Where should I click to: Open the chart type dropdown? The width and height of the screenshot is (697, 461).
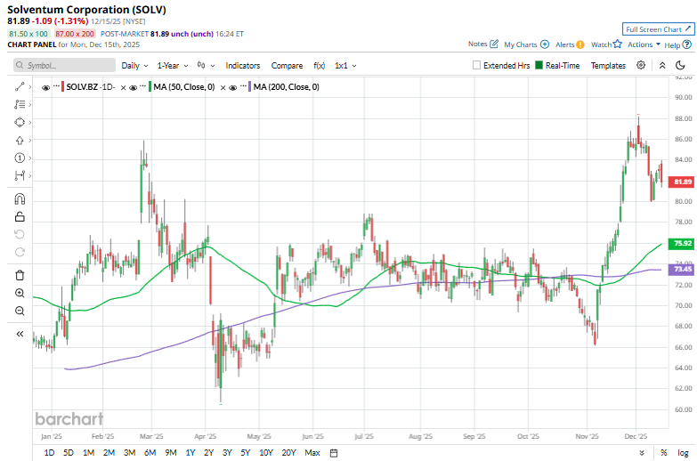206,65
